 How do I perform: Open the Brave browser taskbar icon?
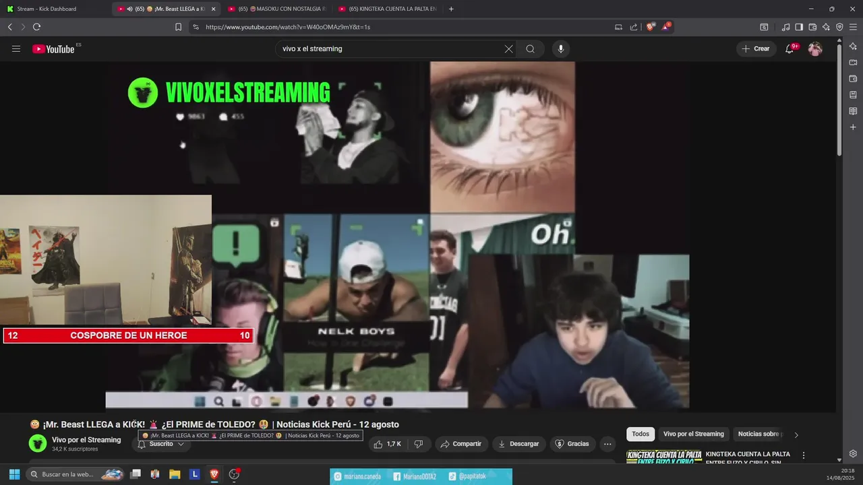point(214,474)
